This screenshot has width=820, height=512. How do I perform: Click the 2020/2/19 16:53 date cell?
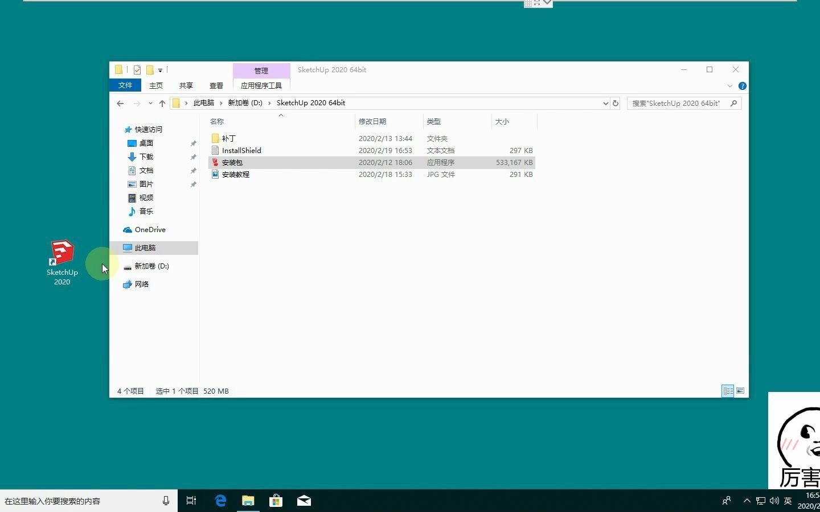[x=386, y=150]
